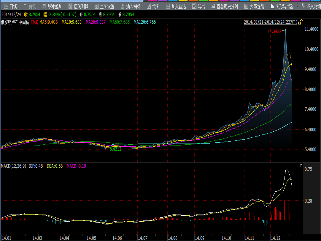The image size is (321, 241).
Task: Click the 收 8.7954 closing price
Action: (x=32, y=15)
